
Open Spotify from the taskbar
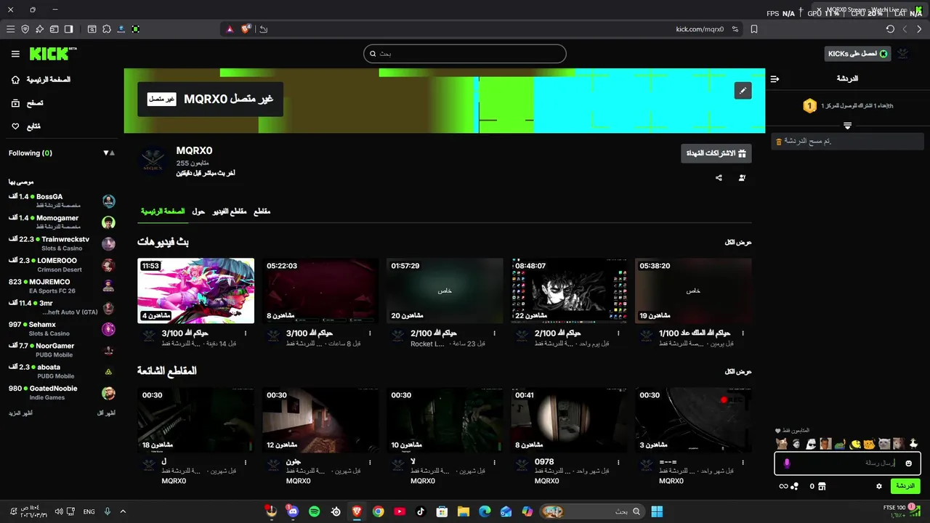pyautogui.click(x=315, y=511)
